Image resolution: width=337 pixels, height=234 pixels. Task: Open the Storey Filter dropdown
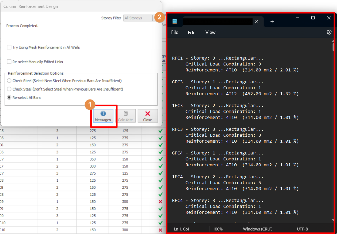[138, 18]
